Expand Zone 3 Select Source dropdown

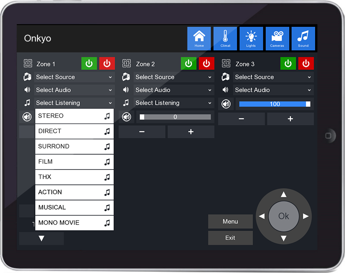273,77
